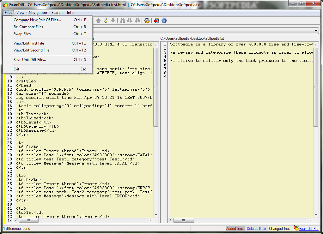Click the ExamDiff tomato icon in title bar
Viewport: 323px width, 234px height.
tap(5, 4)
